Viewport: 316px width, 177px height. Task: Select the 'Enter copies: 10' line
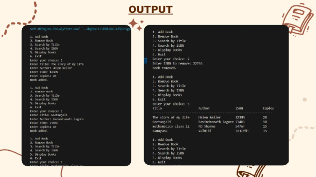tap(43, 127)
